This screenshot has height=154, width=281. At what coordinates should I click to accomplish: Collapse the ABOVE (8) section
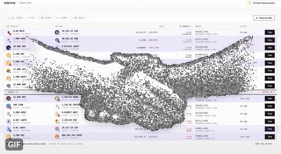12,92
